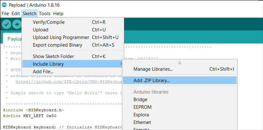263x130 pixels.
Task: Include the Esplora library
Action: tap(180, 115)
